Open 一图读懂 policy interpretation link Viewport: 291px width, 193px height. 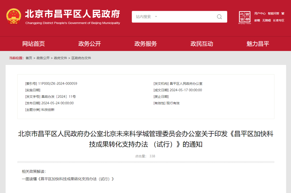tap(68, 179)
